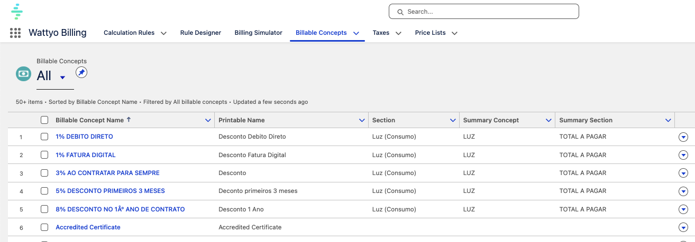Click the Billable Concepts object icon
The height and width of the screenshot is (242, 695).
pyautogui.click(x=24, y=74)
